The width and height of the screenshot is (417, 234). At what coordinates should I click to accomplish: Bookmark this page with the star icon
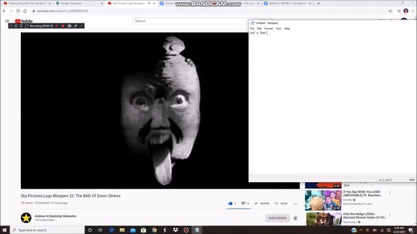(390, 11)
